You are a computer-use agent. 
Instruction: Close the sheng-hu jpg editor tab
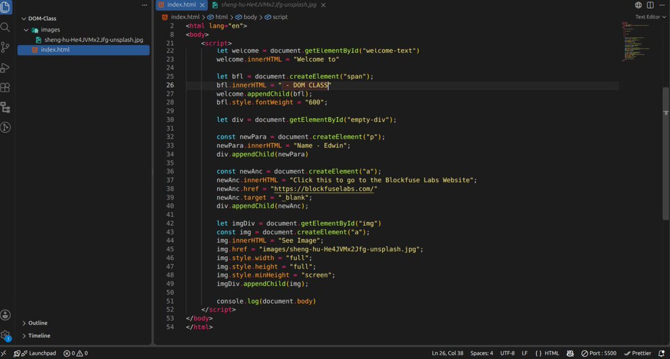324,4
